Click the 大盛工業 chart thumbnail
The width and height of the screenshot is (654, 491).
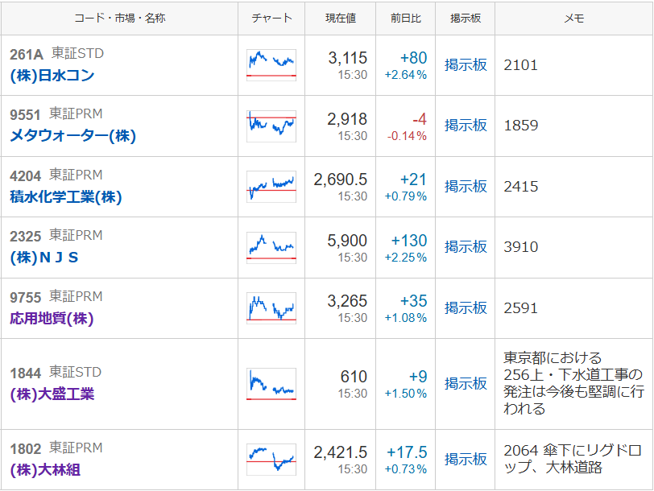coord(271,384)
